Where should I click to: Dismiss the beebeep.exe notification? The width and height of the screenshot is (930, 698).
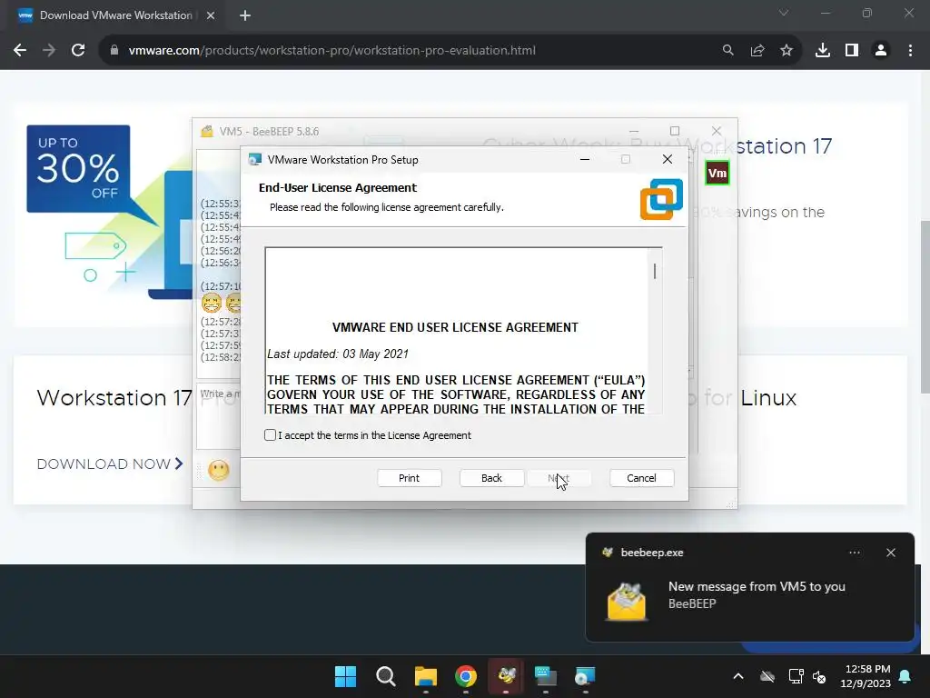(891, 553)
